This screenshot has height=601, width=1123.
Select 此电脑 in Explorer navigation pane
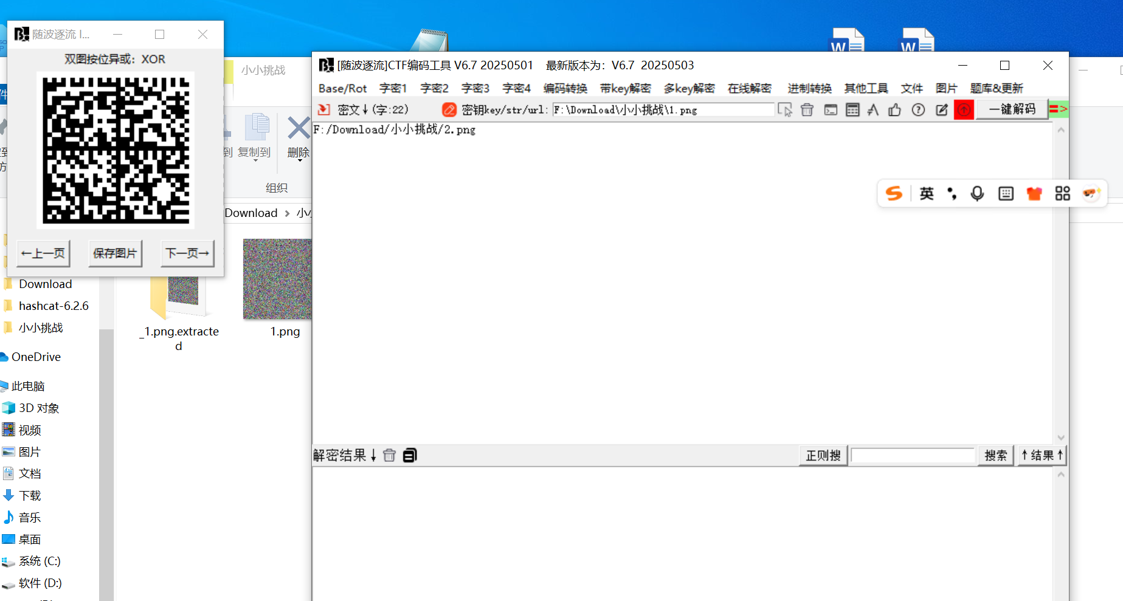[28, 386]
